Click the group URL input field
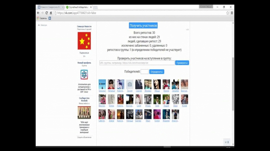This screenshot has height=151, width=270. coord(137,63)
